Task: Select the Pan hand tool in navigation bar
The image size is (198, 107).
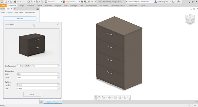Action: (99, 98)
